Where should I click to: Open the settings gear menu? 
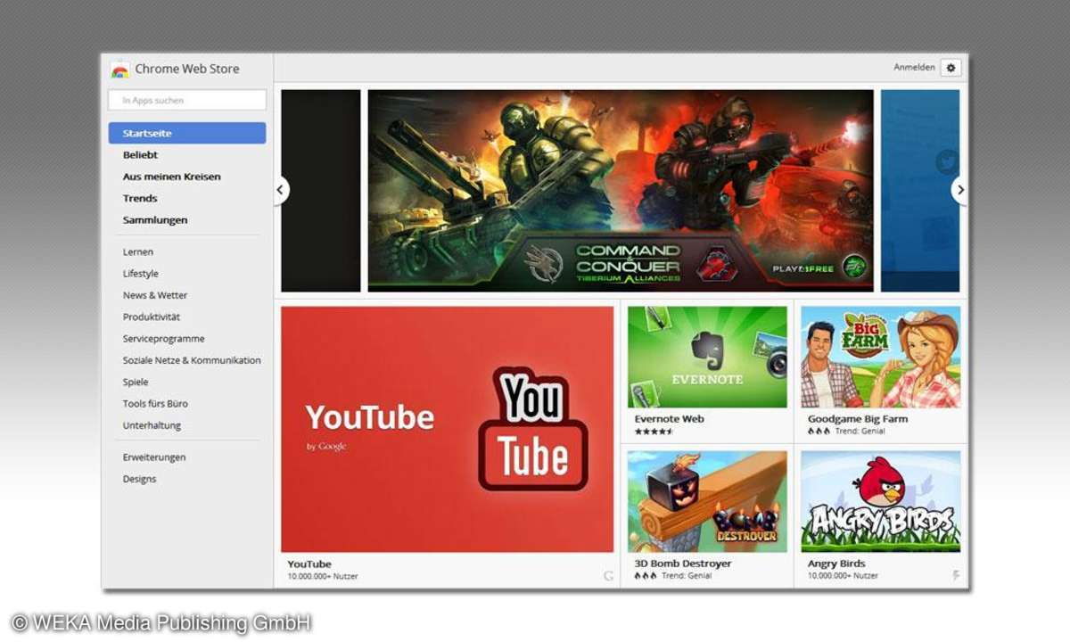[x=951, y=68]
